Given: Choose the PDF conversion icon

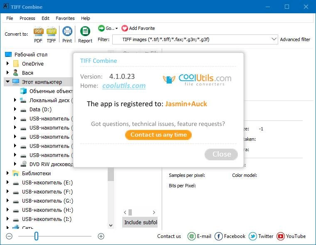Looking at the screenshot, I should click(38, 32).
